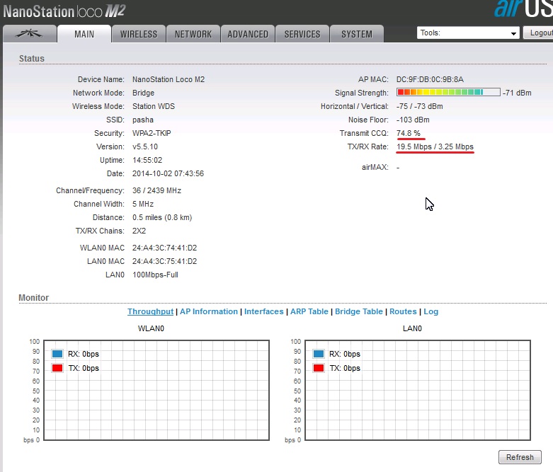
Task: Click the Signal Strength bar
Action: pyautogui.click(x=448, y=93)
